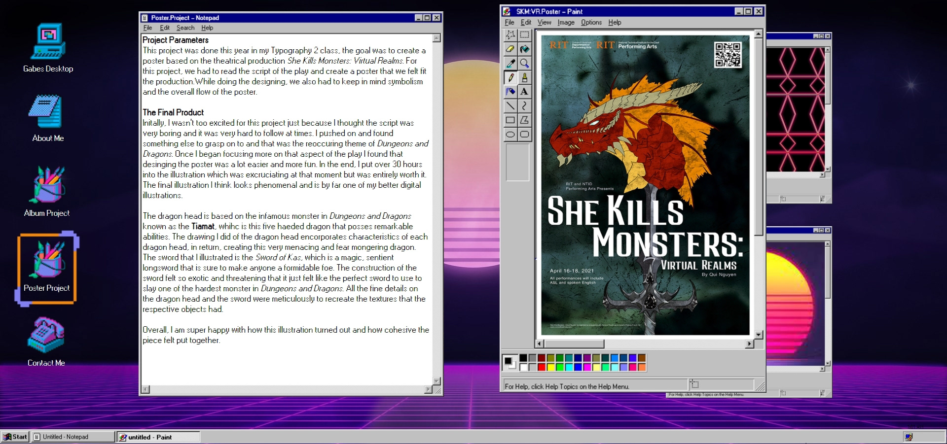Open the Paint Image menu

(566, 22)
